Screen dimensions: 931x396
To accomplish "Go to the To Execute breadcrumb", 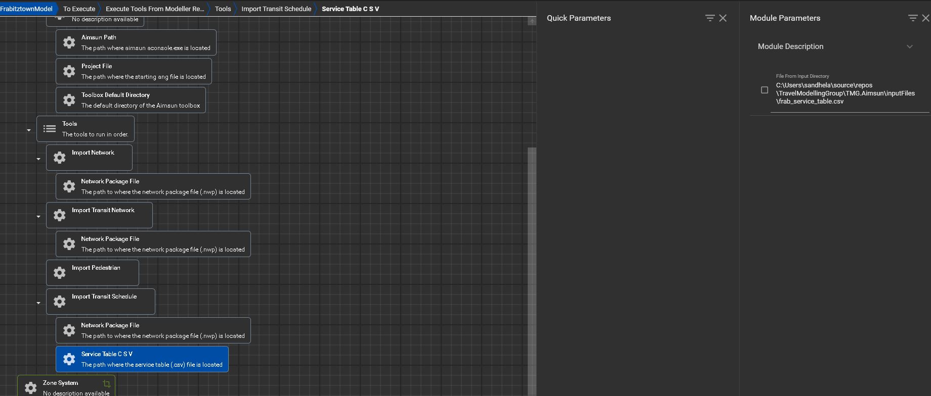I will click(x=79, y=9).
